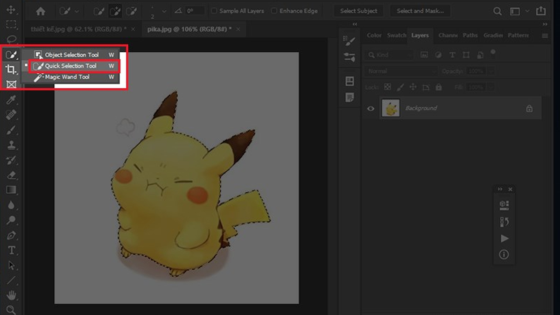Select the Hand tool
The image size is (560, 315).
11,295
